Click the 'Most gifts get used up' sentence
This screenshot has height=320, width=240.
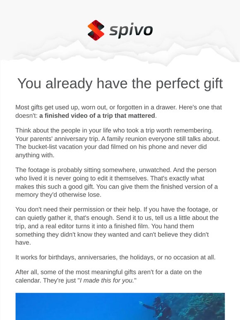coord(96,107)
